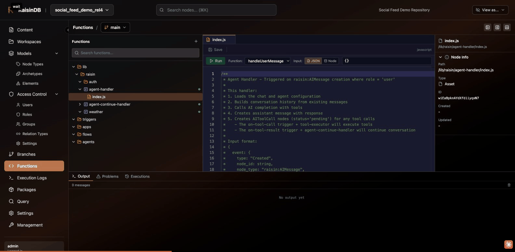Click the Workspaces folder icon in sidebar
The image size is (515, 252).
[11, 42]
